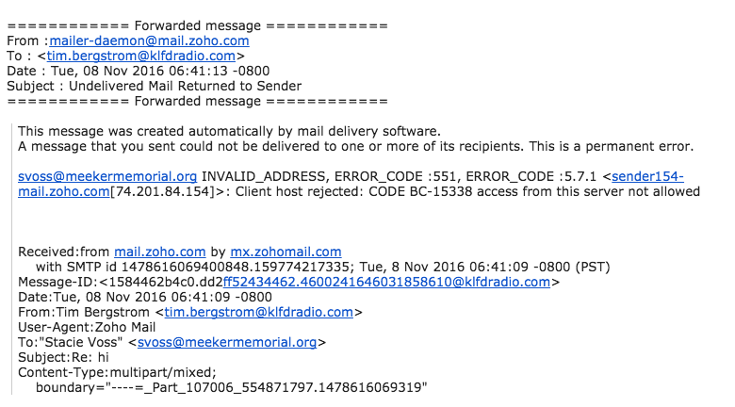The image size is (735, 407).
Task: Click Stacie Voss's svoss@meekermemorial.org address link
Action: click(x=227, y=342)
